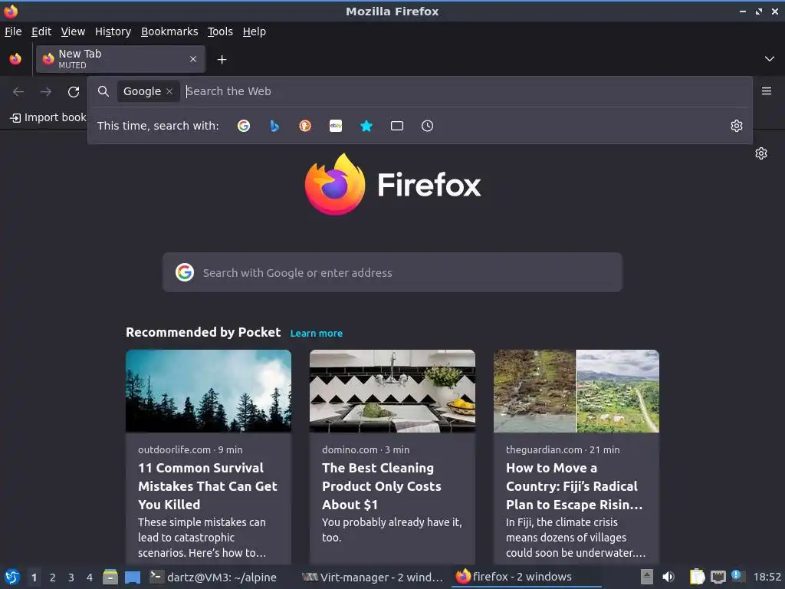Click the Search with Google page field

[392, 272]
